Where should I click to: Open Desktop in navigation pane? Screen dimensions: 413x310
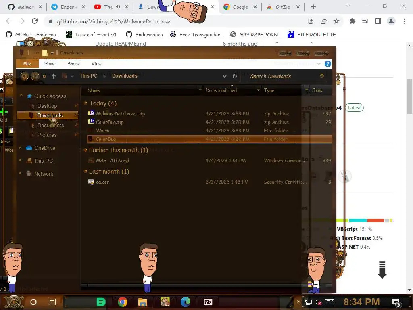coord(47,106)
